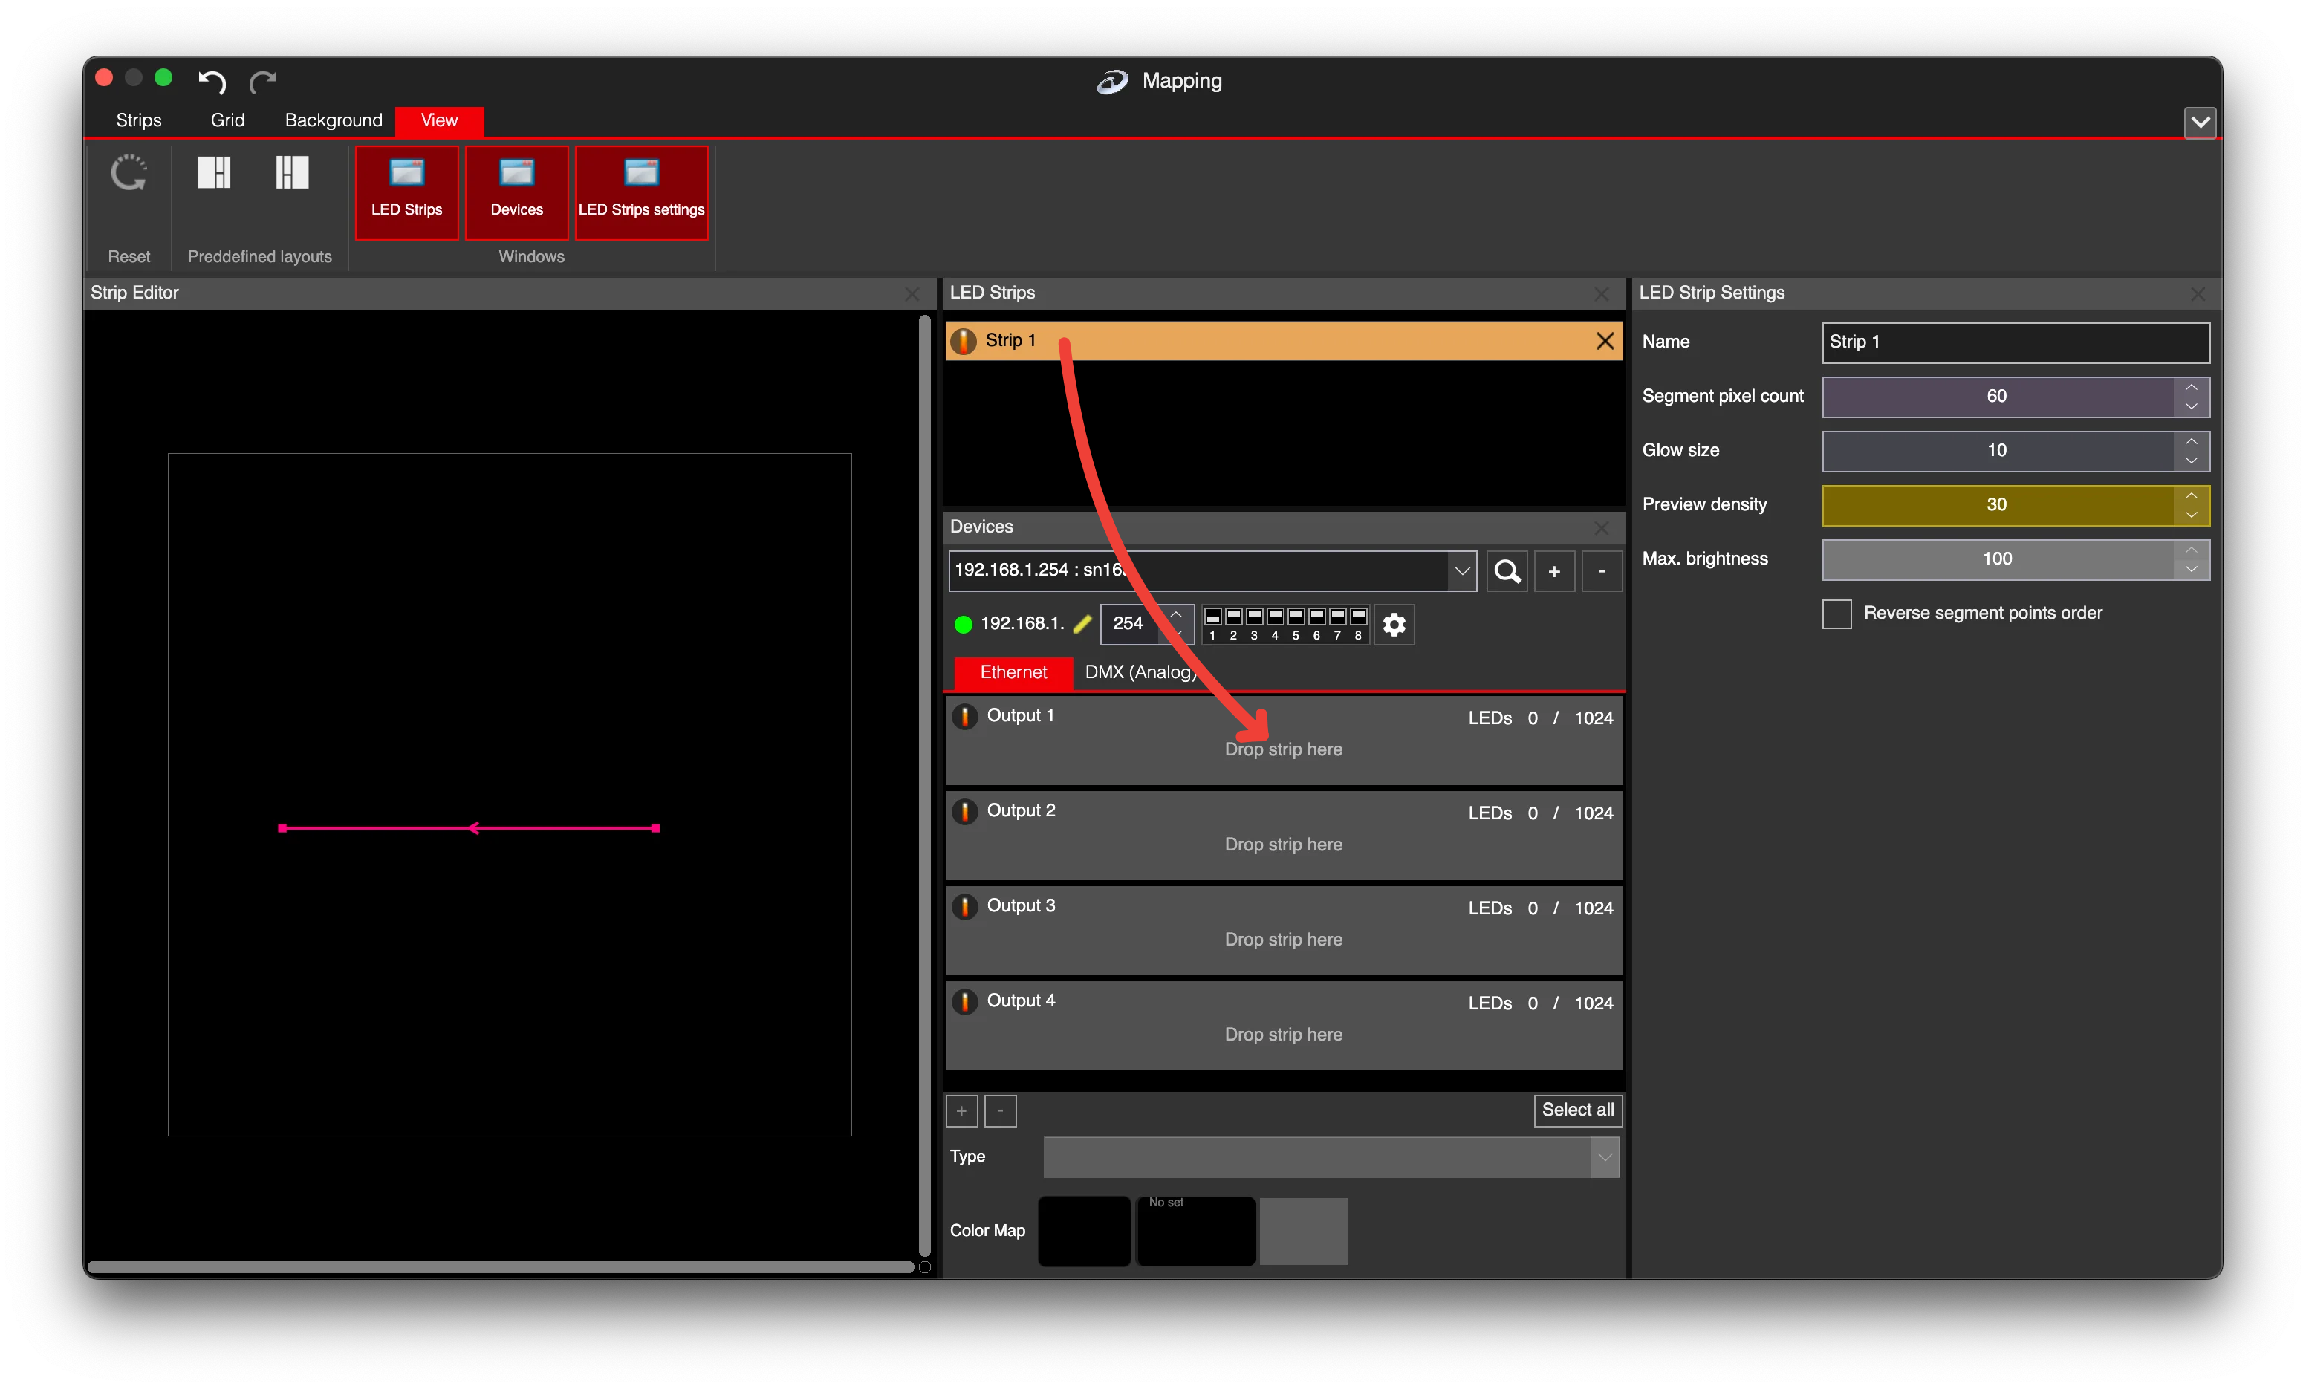The width and height of the screenshot is (2306, 1389).
Task: Decrease Max. brightness with down arrow
Action: click(x=2191, y=569)
